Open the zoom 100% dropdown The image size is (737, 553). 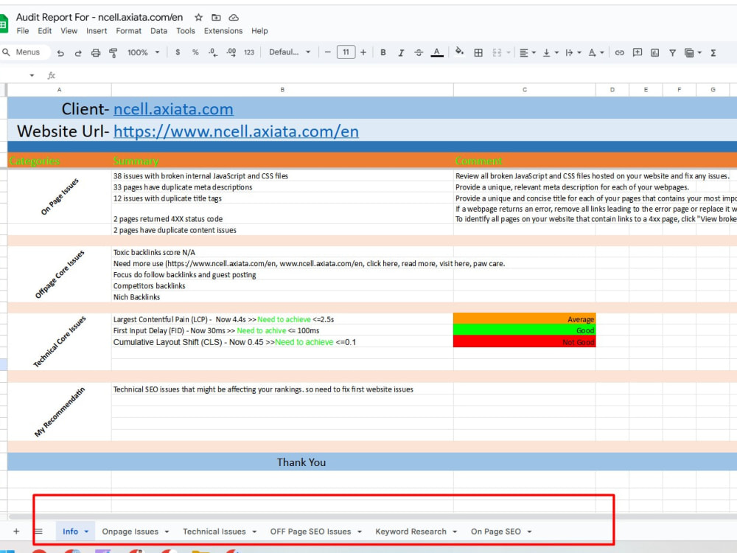click(x=144, y=52)
